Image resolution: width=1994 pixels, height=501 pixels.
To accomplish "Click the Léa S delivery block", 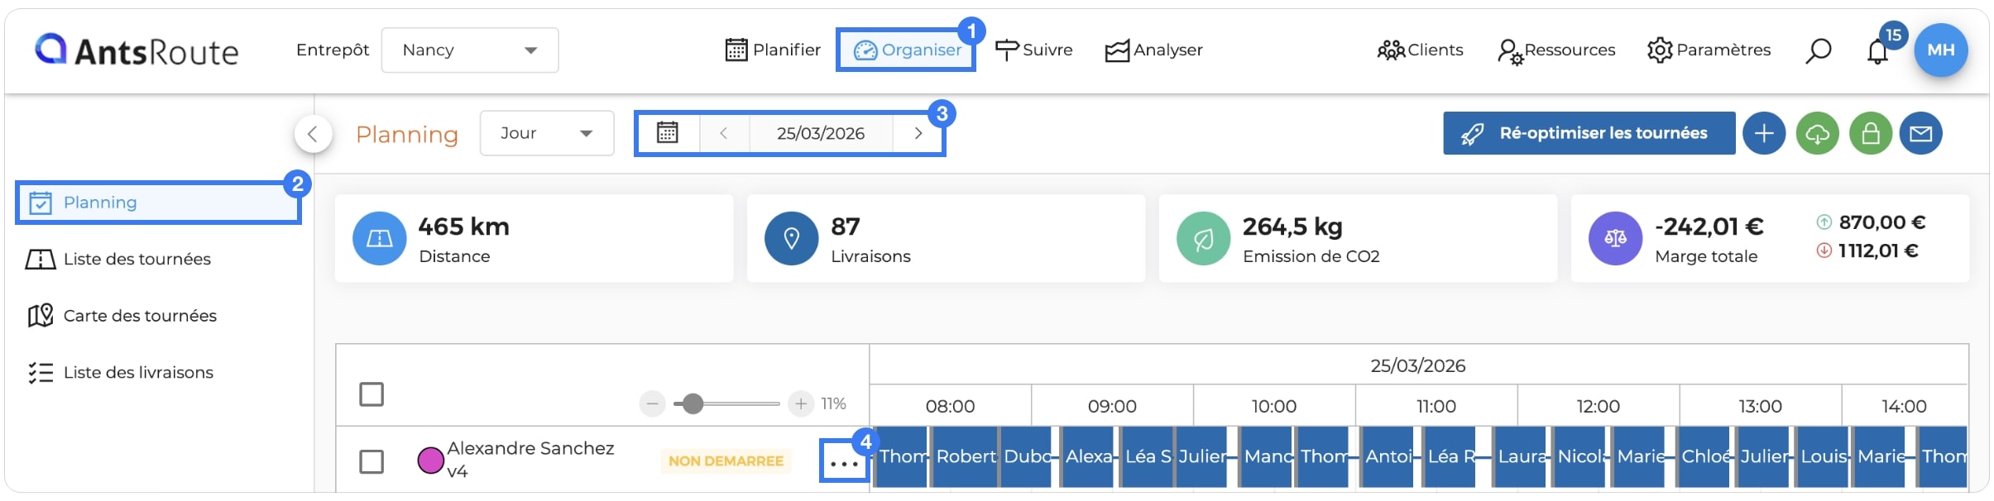I will (x=1148, y=457).
